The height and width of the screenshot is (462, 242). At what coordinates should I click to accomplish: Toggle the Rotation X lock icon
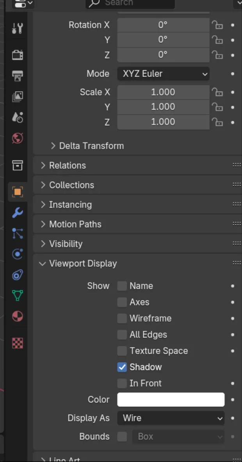click(217, 25)
